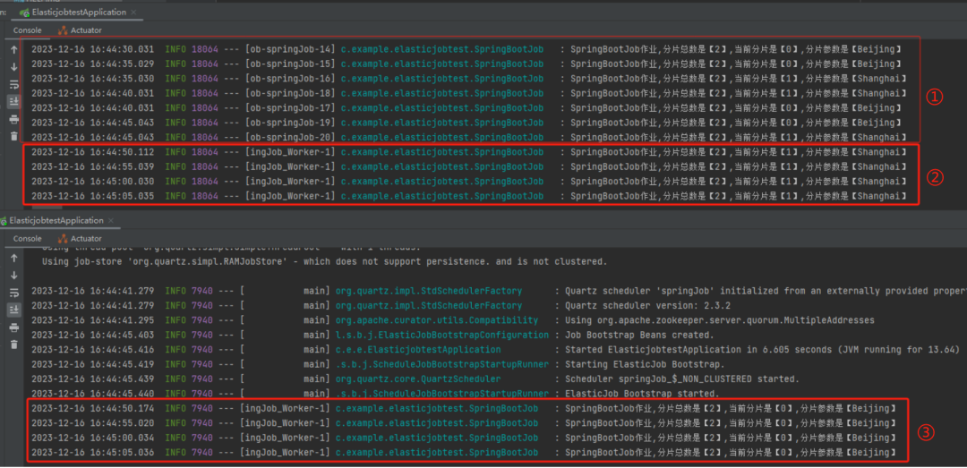This screenshot has height=468, width=967.
Task: Click the l.s.b.j.ElasticJobBootstrapConfiguration logger name
Action: tap(441, 335)
